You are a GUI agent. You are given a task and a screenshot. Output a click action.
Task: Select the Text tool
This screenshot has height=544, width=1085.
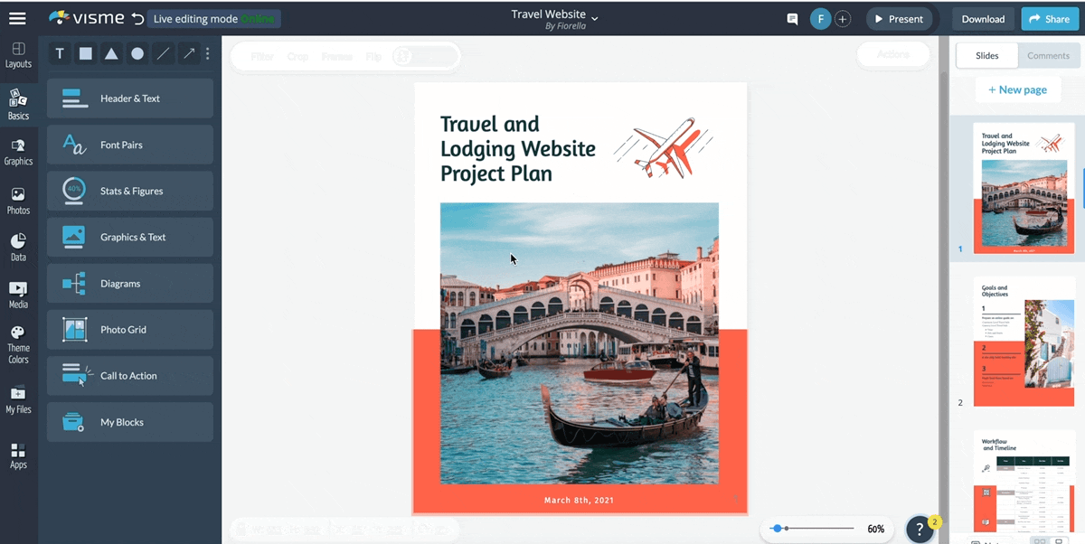click(60, 53)
